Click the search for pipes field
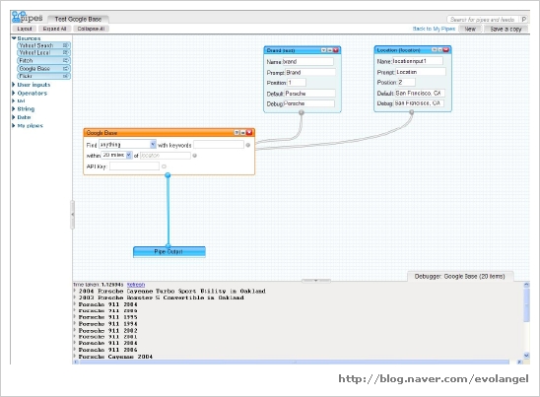Viewport: 540px width, 397px height. point(484,20)
